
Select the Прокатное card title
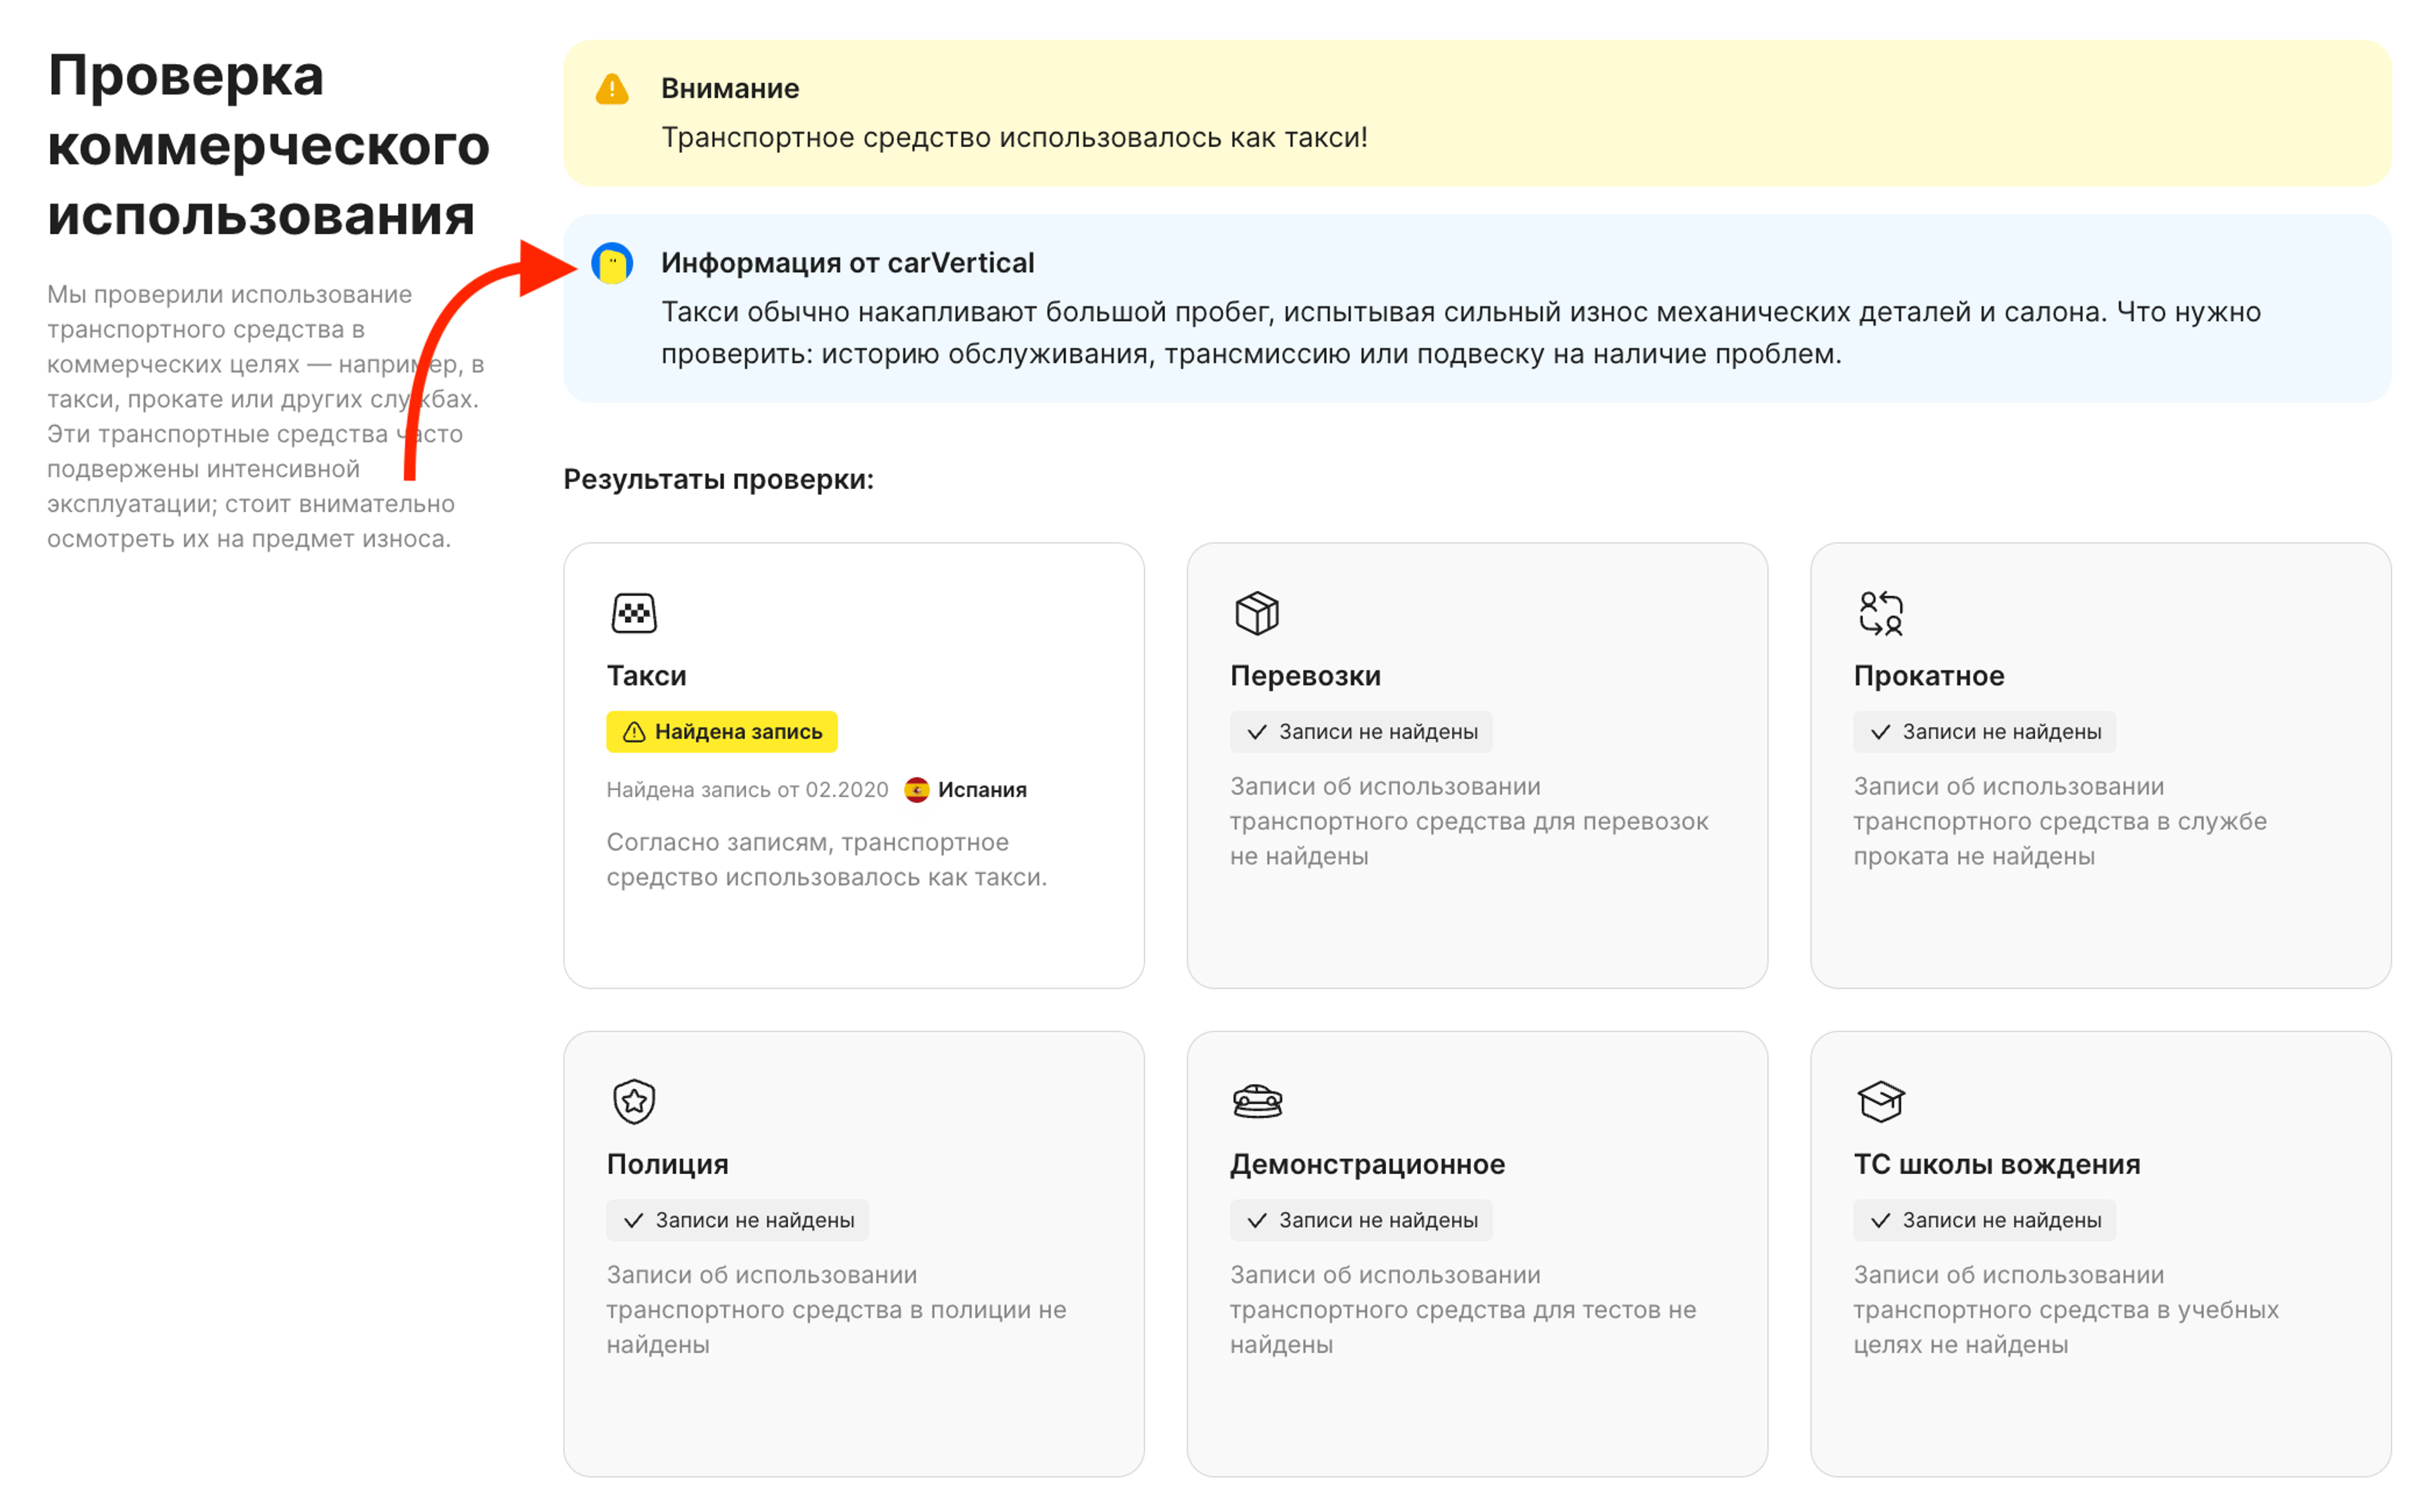[1929, 677]
